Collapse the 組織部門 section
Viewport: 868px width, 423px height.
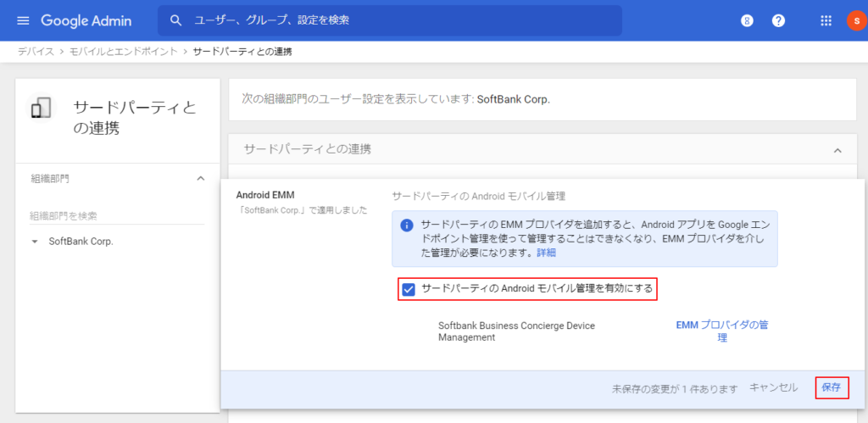(201, 178)
